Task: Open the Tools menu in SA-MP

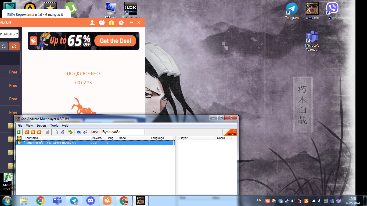Action: point(54,126)
